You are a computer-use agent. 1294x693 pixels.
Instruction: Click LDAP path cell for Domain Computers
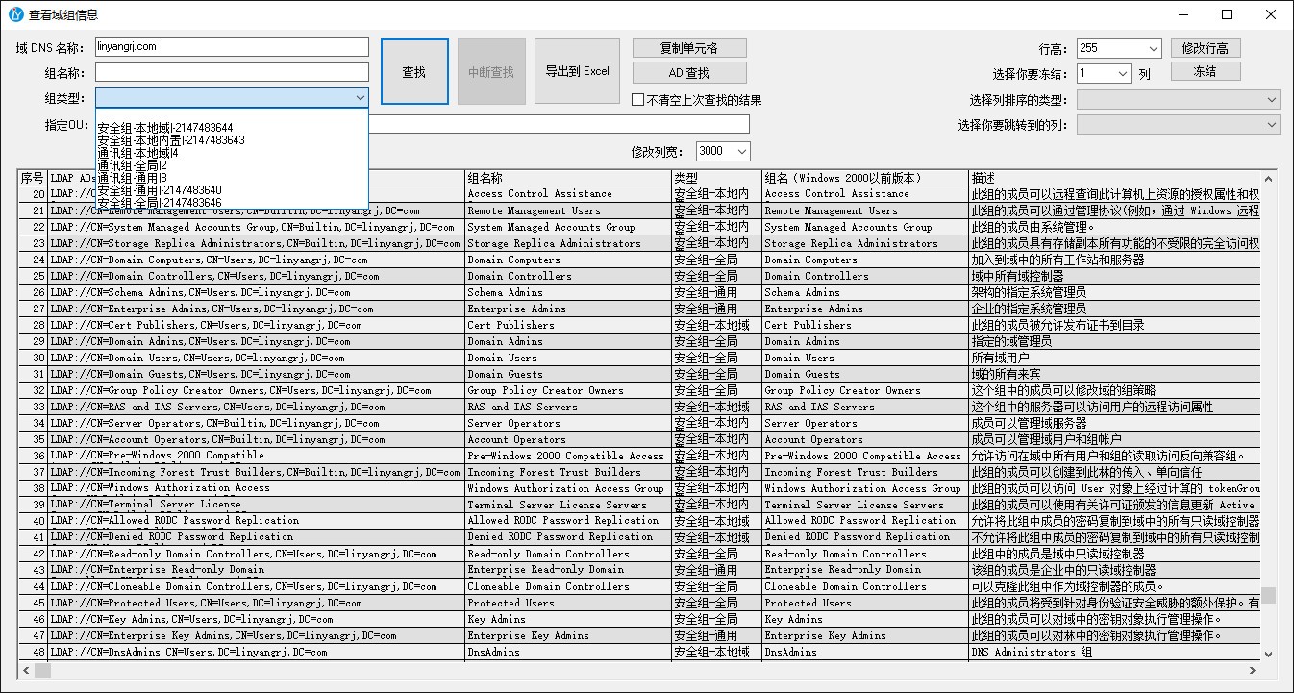(x=256, y=260)
